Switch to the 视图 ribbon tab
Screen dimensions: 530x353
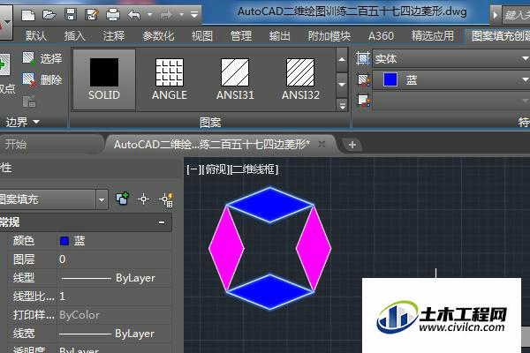click(x=202, y=36)
